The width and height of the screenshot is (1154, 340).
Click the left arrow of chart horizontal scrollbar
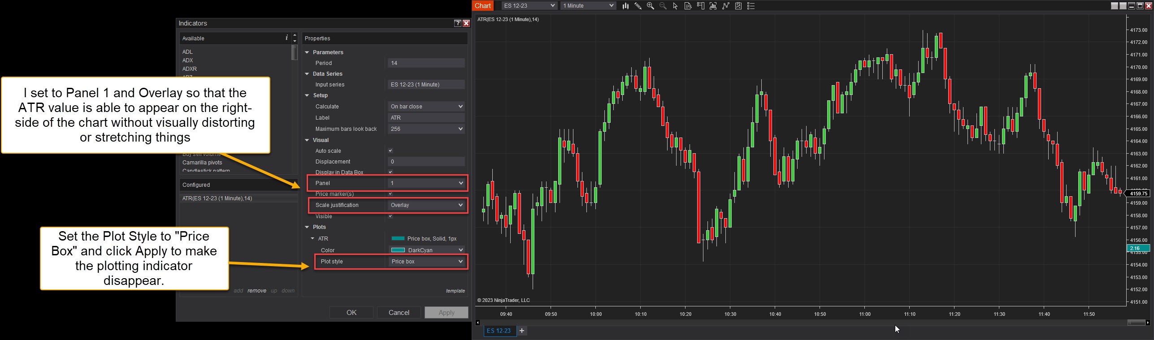click(477, 323)
